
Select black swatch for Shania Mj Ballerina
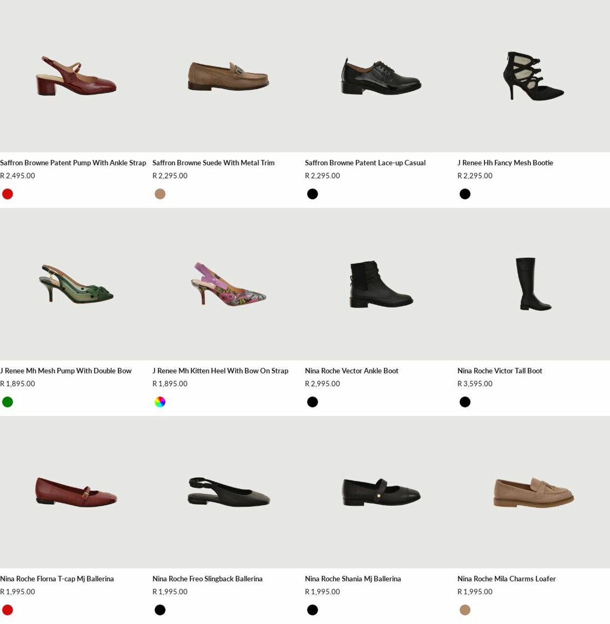312,610
